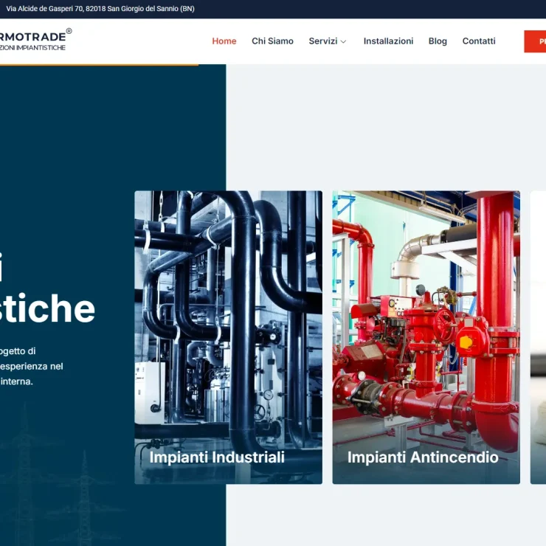Open the partially visible third service card

(x=539, y=337)
